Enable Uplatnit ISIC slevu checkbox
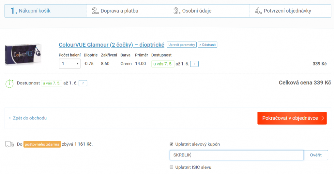 172,167
